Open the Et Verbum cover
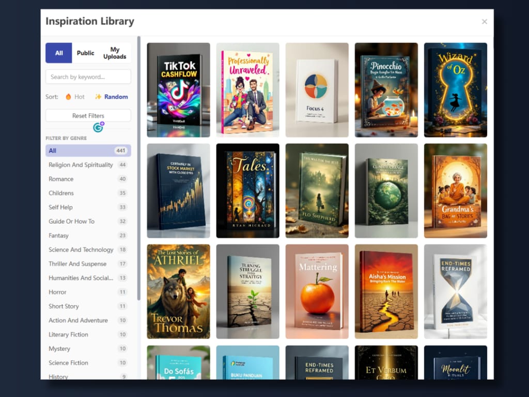 [x=386, y=362]
